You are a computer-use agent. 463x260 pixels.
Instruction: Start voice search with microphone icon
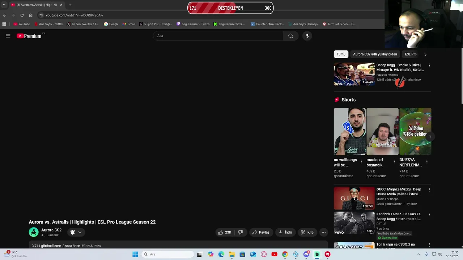pos(307,36)
